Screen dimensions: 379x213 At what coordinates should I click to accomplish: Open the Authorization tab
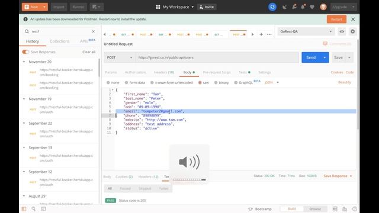pos(135,72)
